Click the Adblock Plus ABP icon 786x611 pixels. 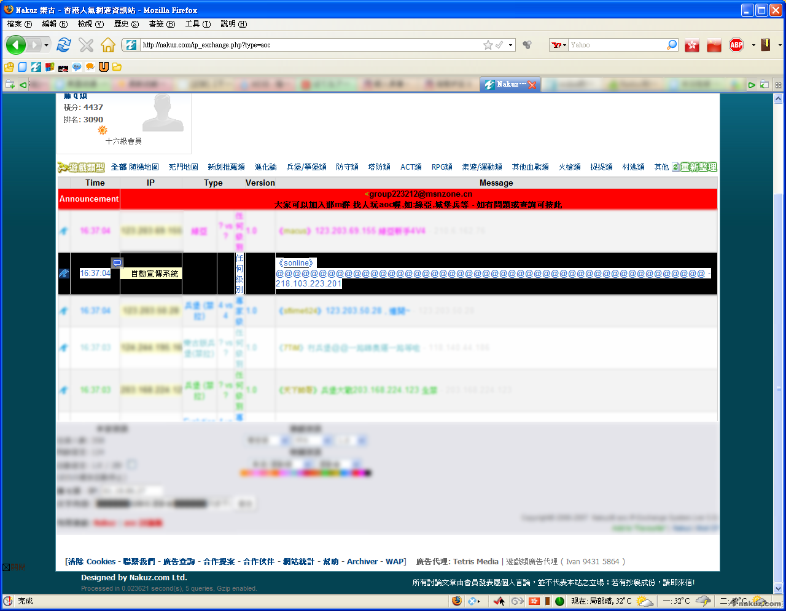[736, 45]
